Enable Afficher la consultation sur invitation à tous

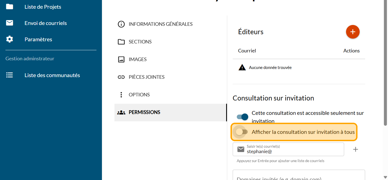[242, 132]
